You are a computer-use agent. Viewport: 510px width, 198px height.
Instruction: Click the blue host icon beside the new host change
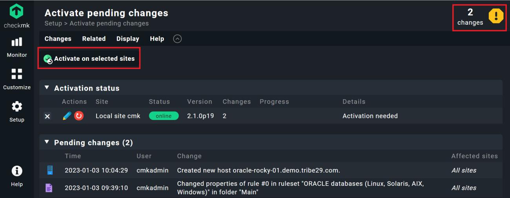(49, 171)
